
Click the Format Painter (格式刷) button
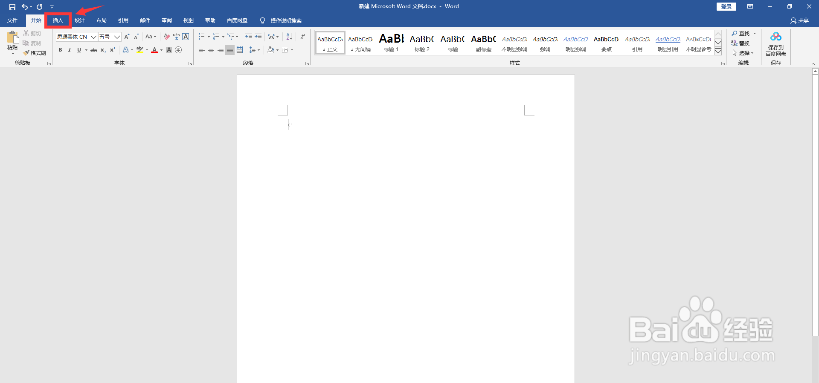point(35,53)
